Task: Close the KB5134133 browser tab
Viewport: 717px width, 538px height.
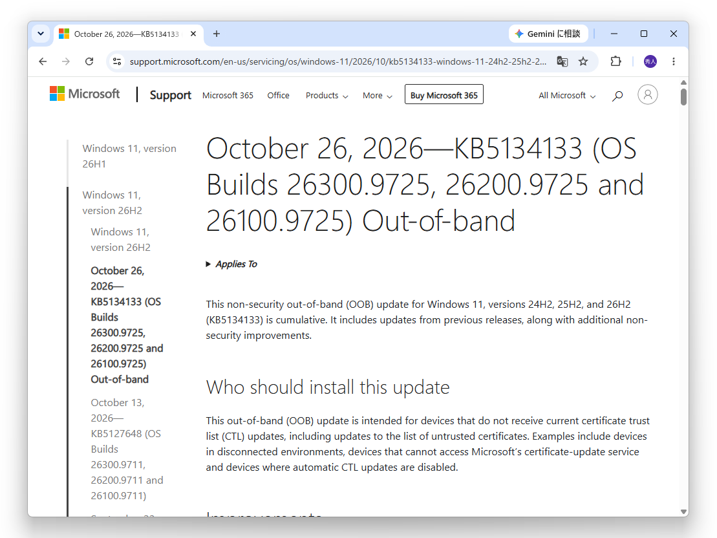Action: click(x=193, y=34)
